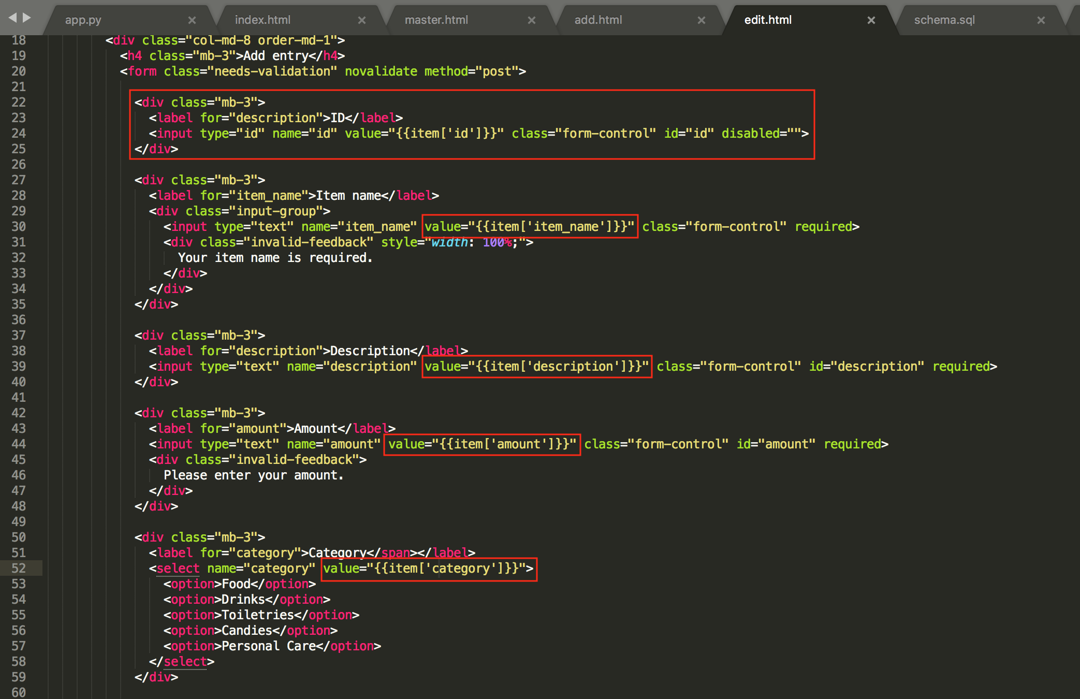Close the index.html tab

361,20
